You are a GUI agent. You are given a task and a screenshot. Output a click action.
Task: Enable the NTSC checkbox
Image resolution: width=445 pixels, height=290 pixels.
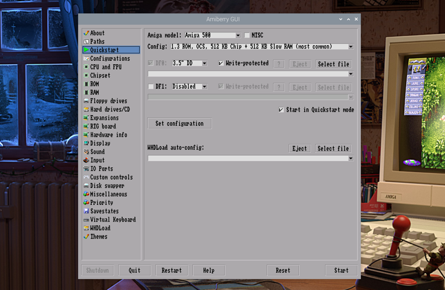pyautogui.click(x=247, y=35)
